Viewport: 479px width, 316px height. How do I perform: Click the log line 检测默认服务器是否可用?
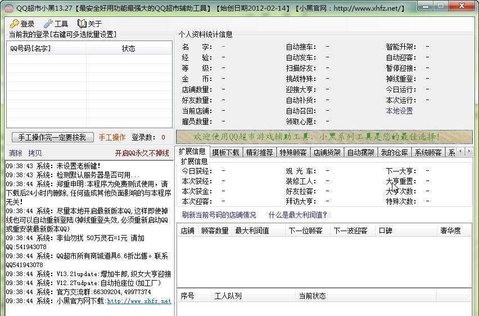coord(73,175)
